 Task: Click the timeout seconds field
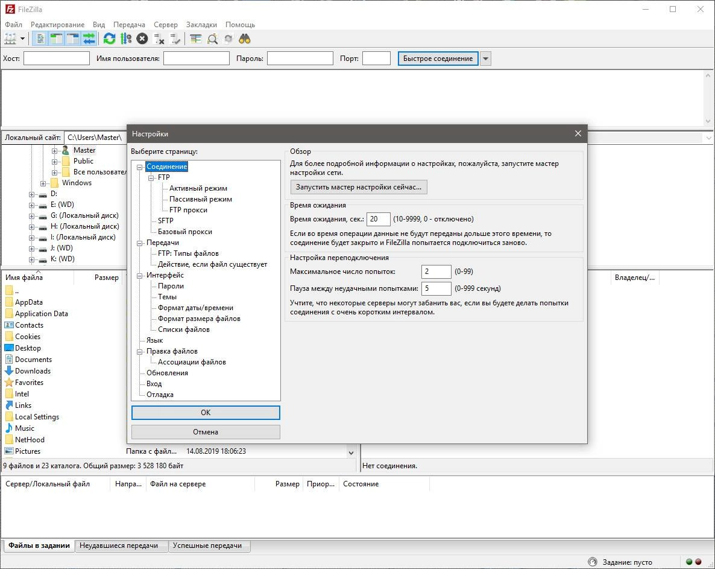[379, 219]
